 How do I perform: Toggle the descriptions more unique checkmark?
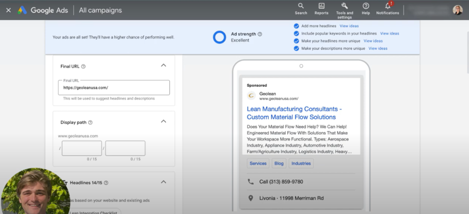pos(296,48)
